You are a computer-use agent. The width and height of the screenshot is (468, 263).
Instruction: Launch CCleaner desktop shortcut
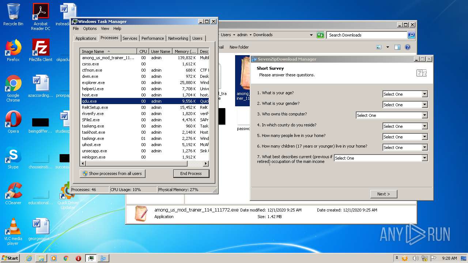point(13,193)
